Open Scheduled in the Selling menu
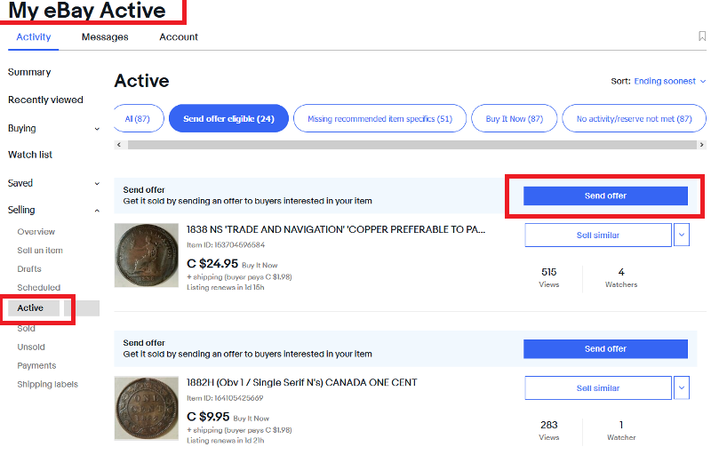This screenshot has height=455, width=711. coord(38,287)
